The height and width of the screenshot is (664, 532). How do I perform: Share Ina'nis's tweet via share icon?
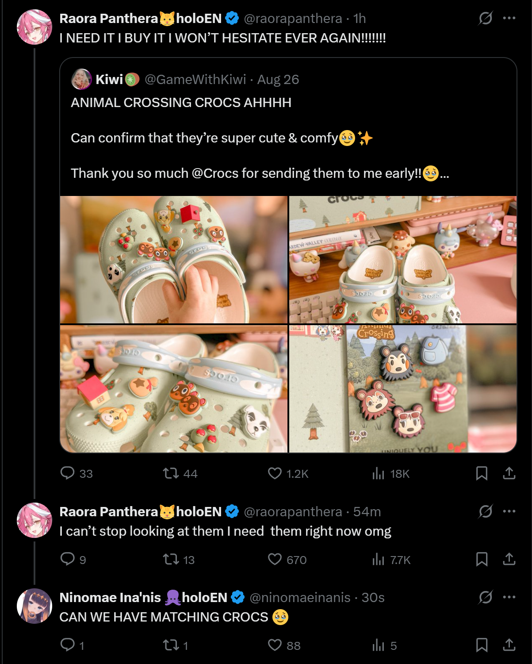pos(509,645)
